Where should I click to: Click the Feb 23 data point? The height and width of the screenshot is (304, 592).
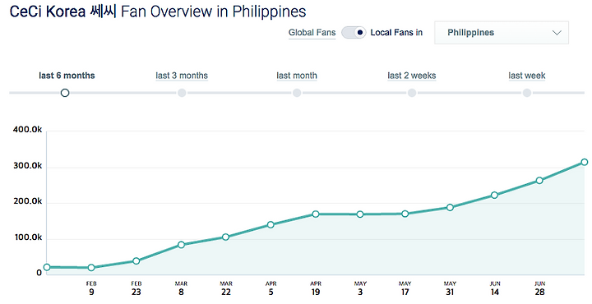pyautogui.click(x=136, y=260)
